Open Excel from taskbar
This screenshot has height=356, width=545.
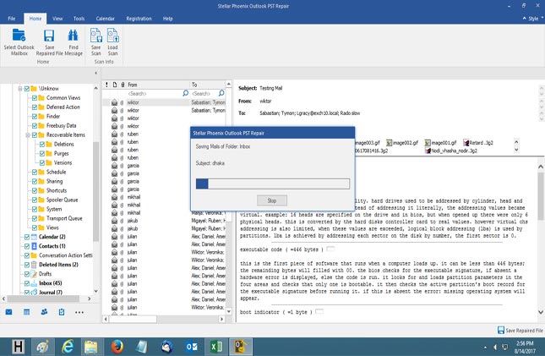[216, 347]
